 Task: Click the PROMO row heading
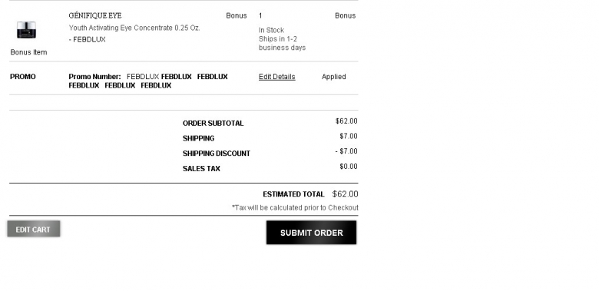pos(23,77)
